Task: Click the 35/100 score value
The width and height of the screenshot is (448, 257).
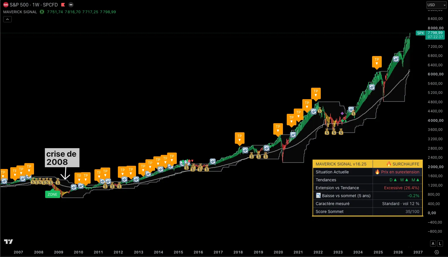Action: pyautogui.click(x=413, y=212)
